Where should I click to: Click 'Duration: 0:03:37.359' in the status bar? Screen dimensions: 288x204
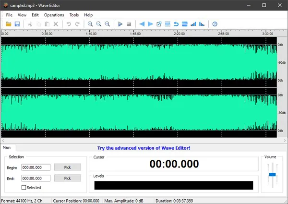click(x=174, y=201)
